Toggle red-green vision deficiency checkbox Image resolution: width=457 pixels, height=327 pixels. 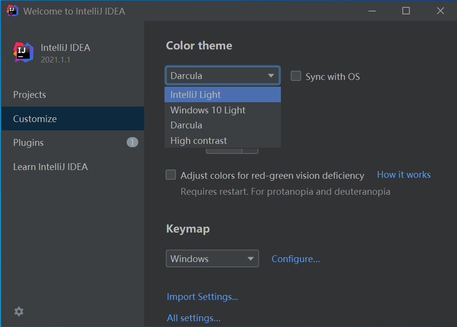[x=171, y=175]
